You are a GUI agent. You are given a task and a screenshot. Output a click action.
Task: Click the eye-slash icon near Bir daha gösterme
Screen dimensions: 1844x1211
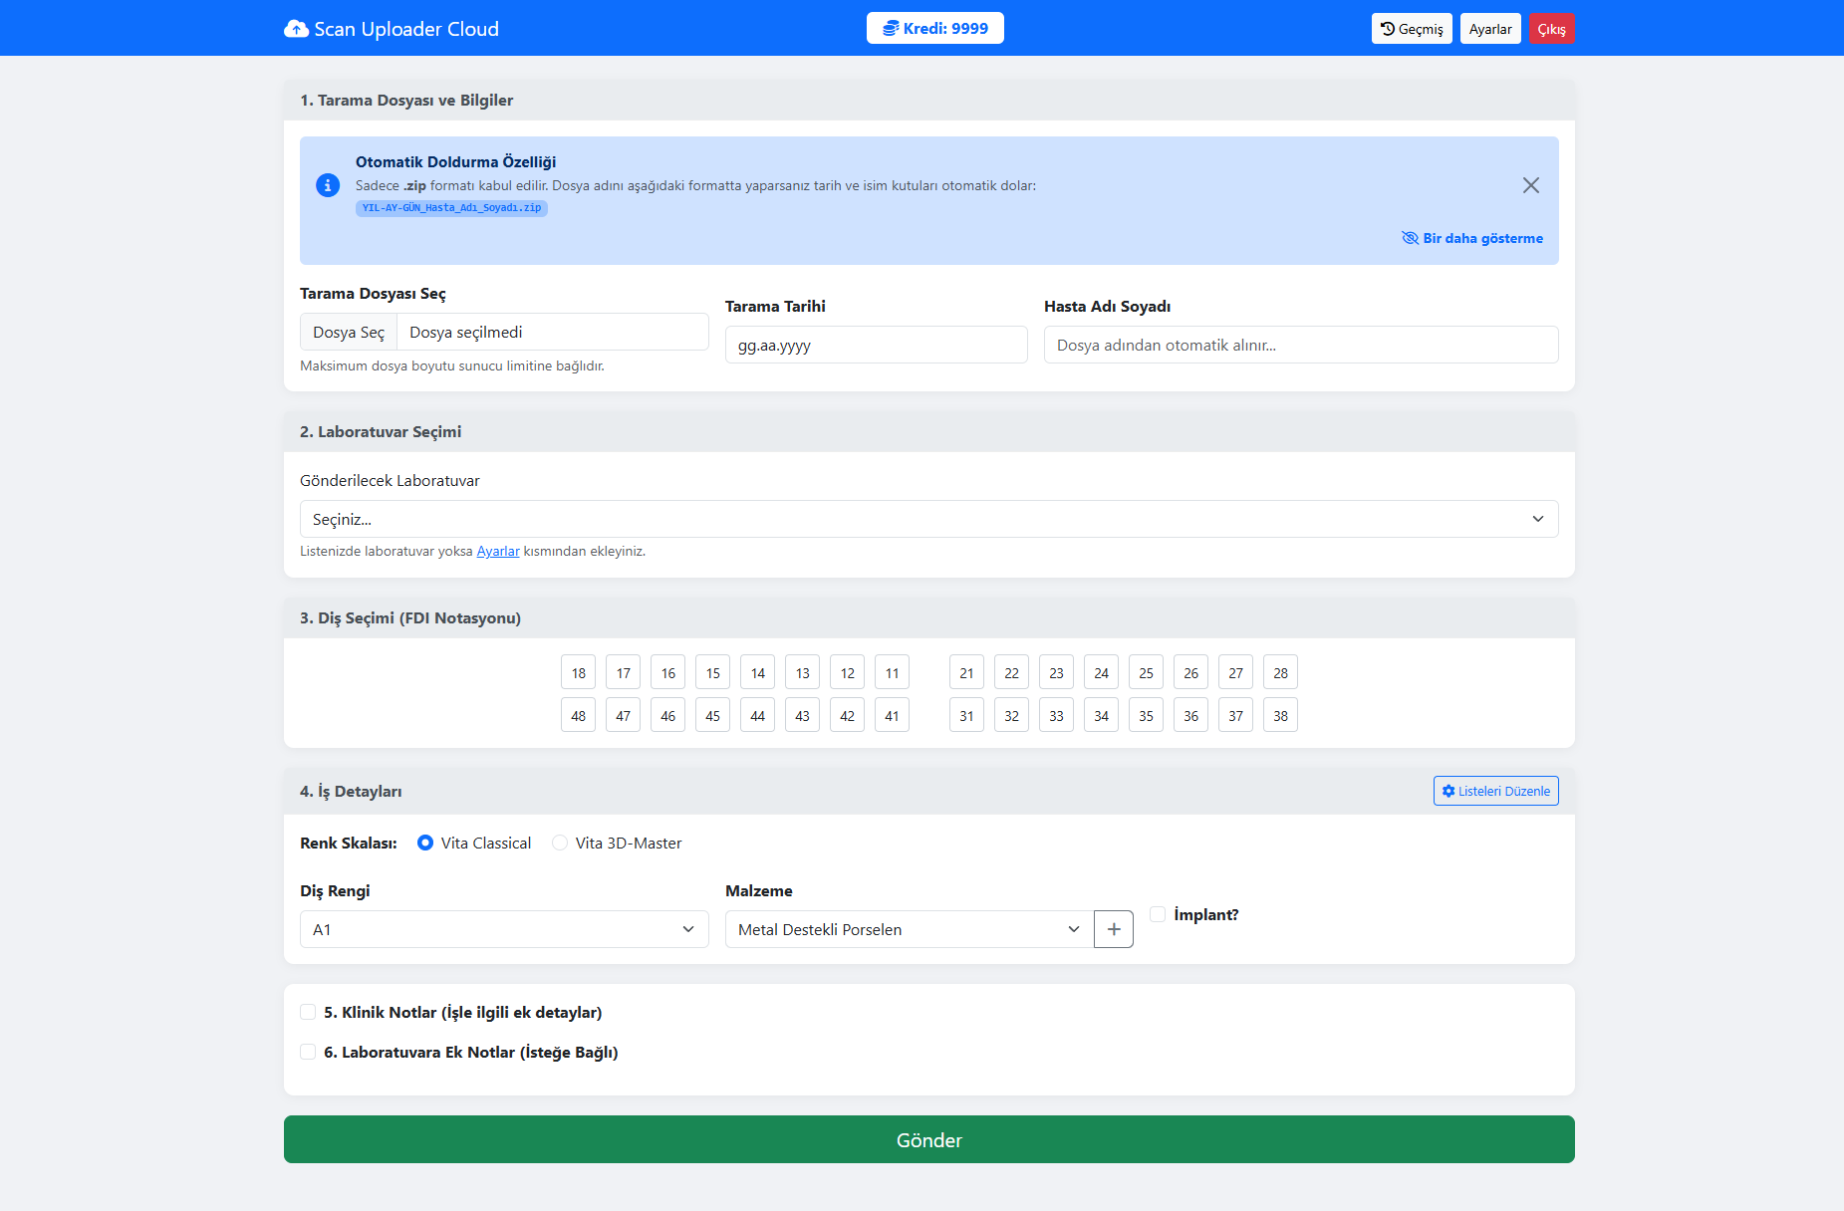coord(1409,238)
